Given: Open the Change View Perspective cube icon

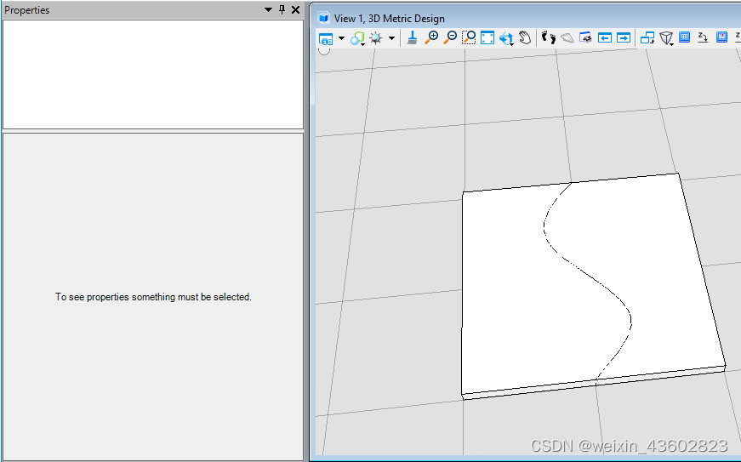Looking at the screenshot, I should (666, 38).
